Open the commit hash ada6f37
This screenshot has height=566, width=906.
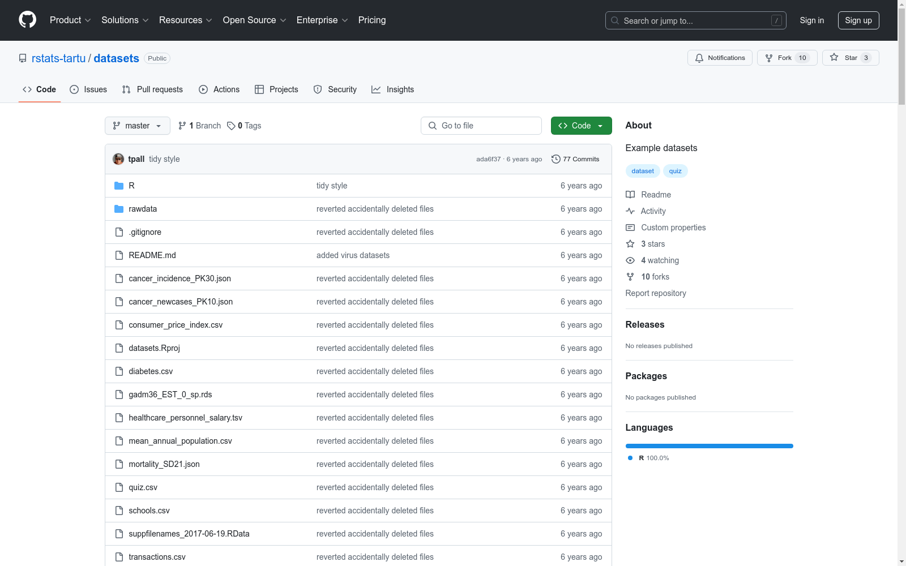click(x=488, y=159)
